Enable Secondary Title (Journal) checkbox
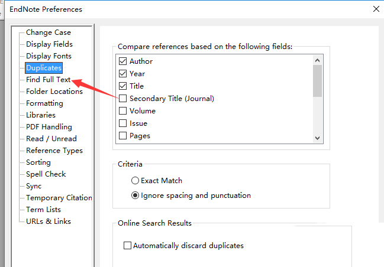384x267 pixels. pos(123,99)
